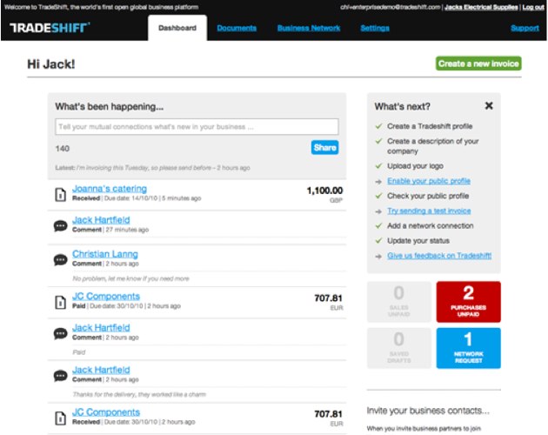Screen dimensions: 548x435
Task: Open the Documents tab
Action: pyautogui.click(x=237, y=28)
